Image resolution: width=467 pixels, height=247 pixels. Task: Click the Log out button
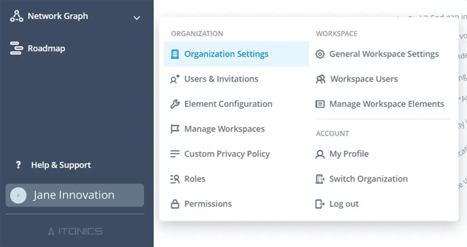point(382,204)
